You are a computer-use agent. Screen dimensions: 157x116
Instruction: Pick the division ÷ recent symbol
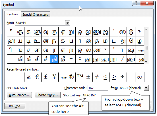coord(122,77)
